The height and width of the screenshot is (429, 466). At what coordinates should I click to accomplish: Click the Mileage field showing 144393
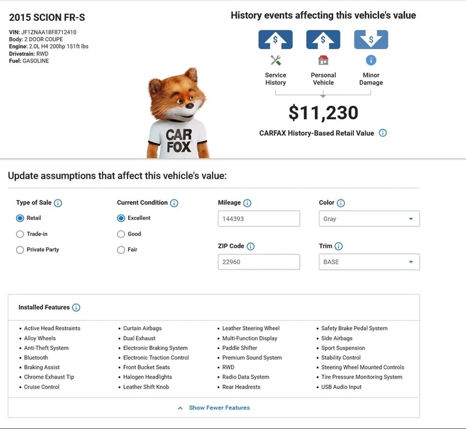259,219
